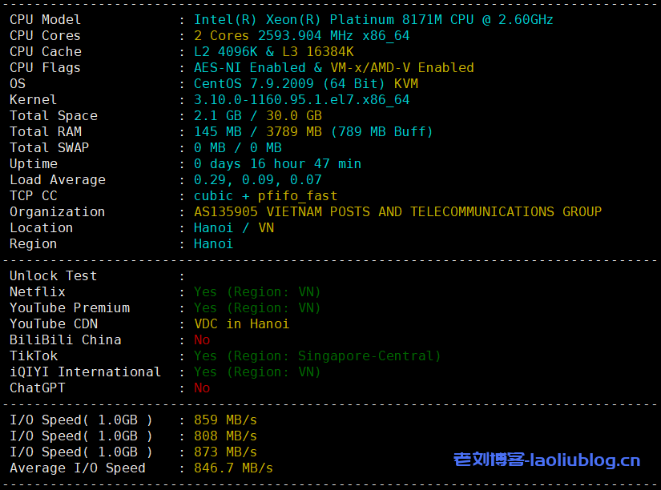Screen dimensions: 661x490
Task: Click the 'Unlock Test' section heading
Action: 53,275
